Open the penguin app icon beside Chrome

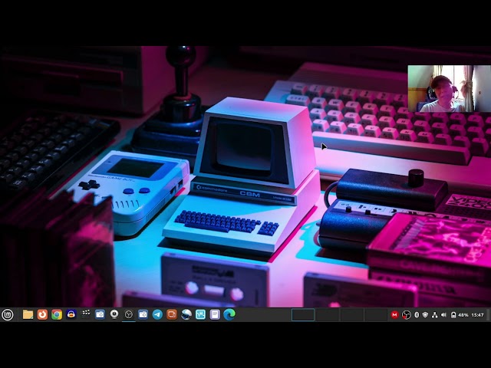coord(71,314)
